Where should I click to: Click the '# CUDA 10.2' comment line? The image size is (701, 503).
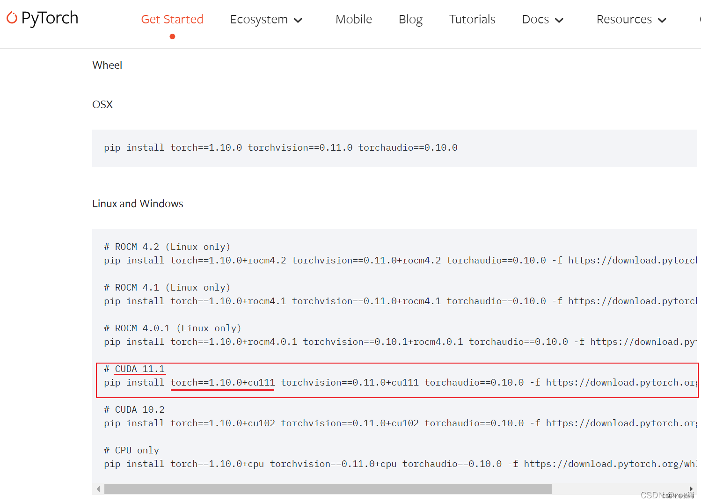134,409
